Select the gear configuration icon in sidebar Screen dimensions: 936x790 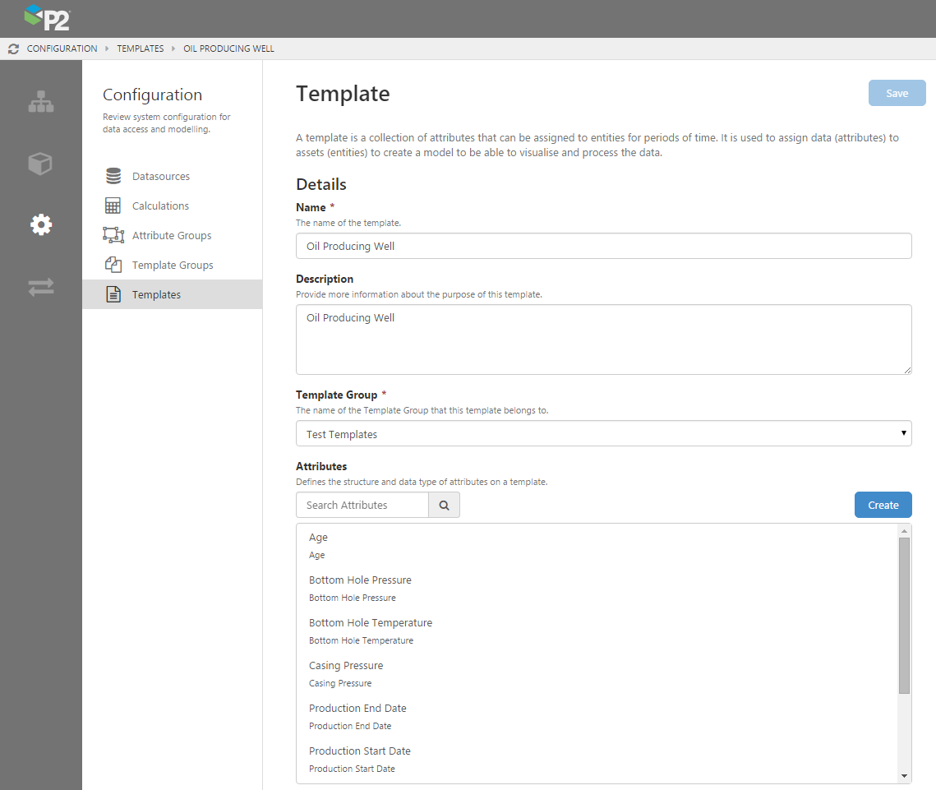41,224
